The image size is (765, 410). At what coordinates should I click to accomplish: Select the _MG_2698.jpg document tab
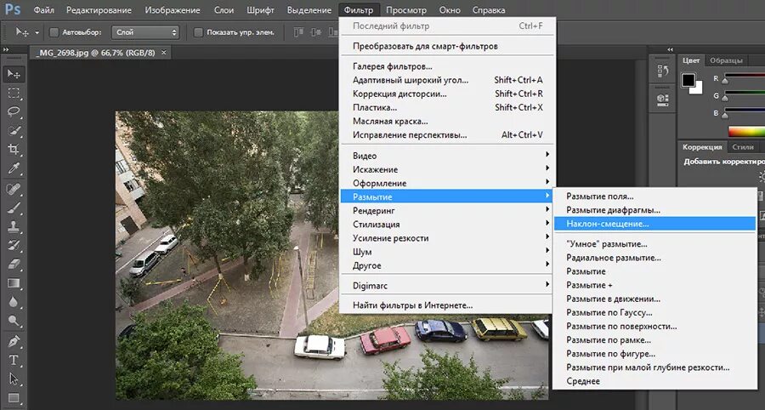(x=100, y=52)
